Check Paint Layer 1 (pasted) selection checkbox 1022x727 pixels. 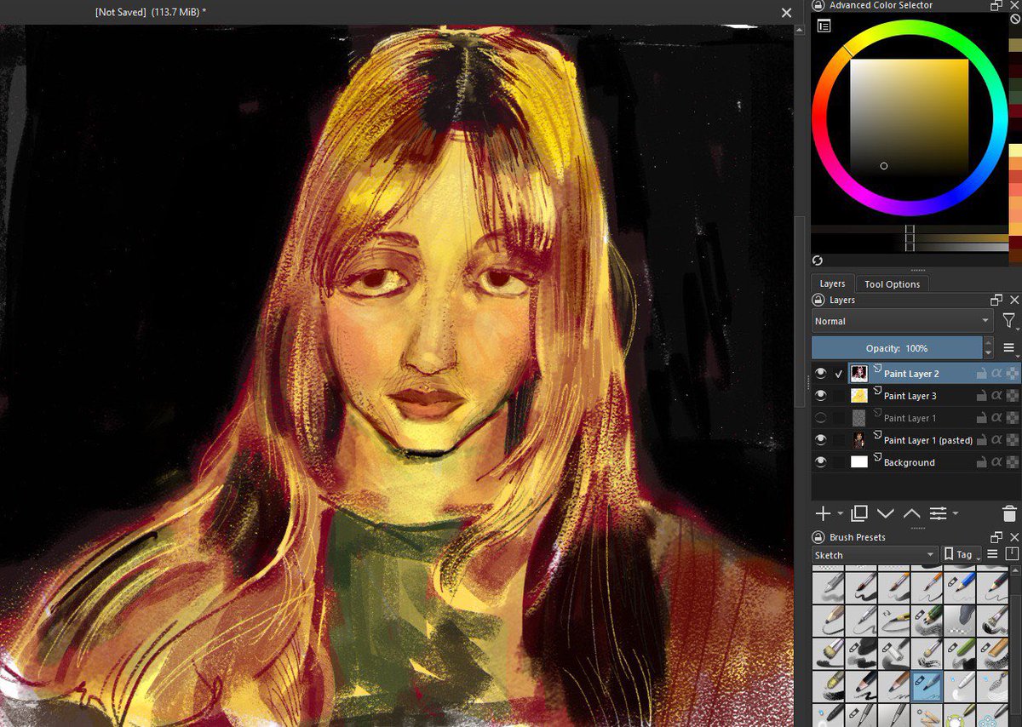pyautogui.click(x=840, y=440)
